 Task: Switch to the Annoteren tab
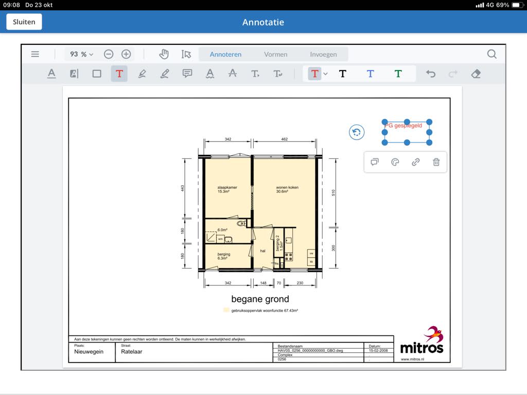[225, 55]
